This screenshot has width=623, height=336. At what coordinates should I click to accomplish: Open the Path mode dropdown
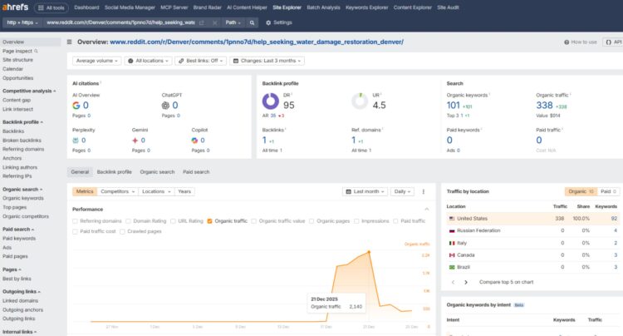tap(233, 22)
